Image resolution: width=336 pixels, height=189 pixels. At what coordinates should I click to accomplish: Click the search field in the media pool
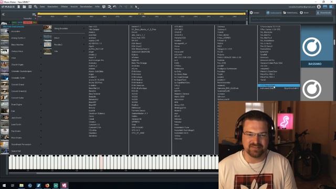tap(291, 19)
